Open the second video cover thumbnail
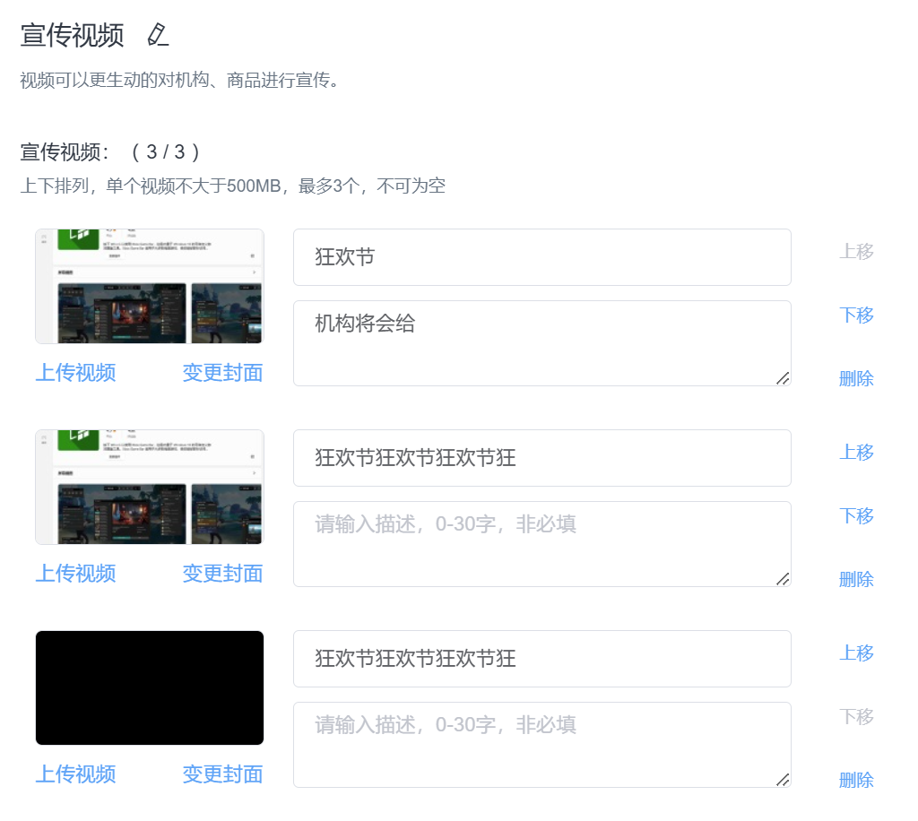This screenshot has height=821, width=918. point(150,487)
